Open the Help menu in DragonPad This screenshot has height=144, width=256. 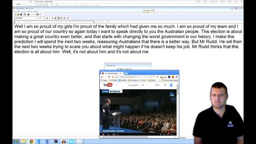36,11
